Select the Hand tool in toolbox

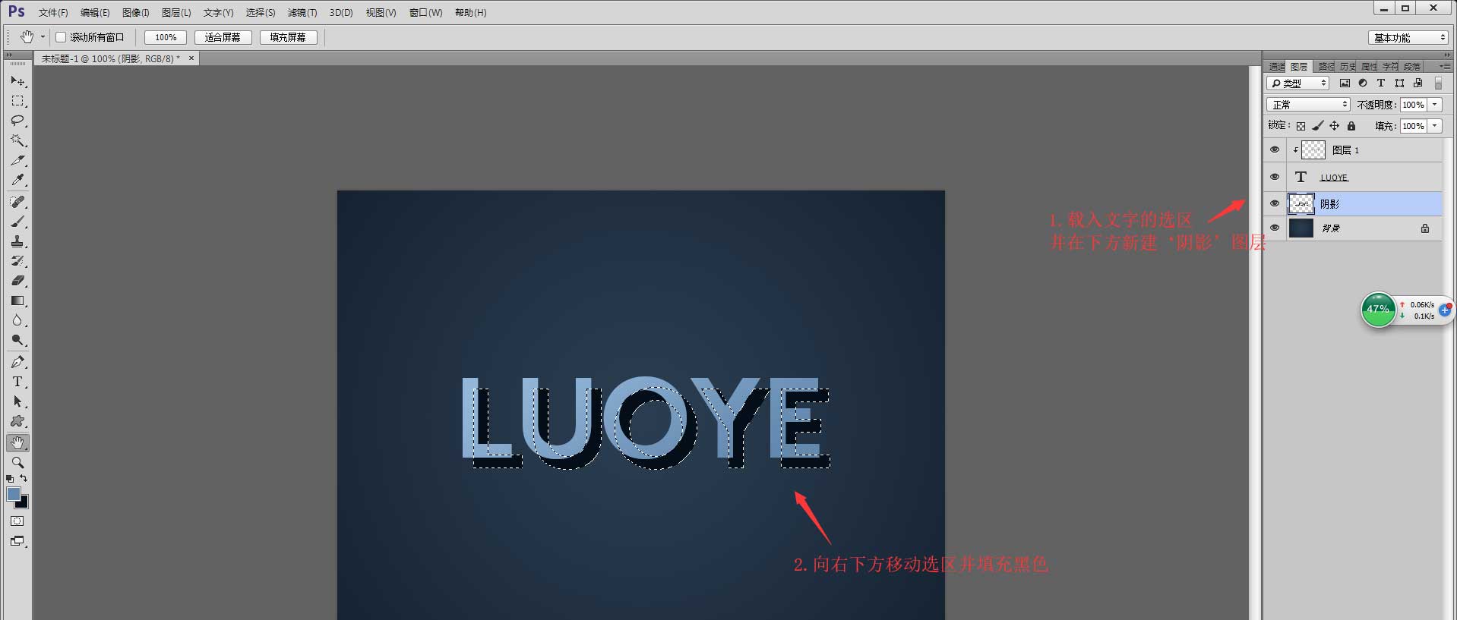click(17, 442)
